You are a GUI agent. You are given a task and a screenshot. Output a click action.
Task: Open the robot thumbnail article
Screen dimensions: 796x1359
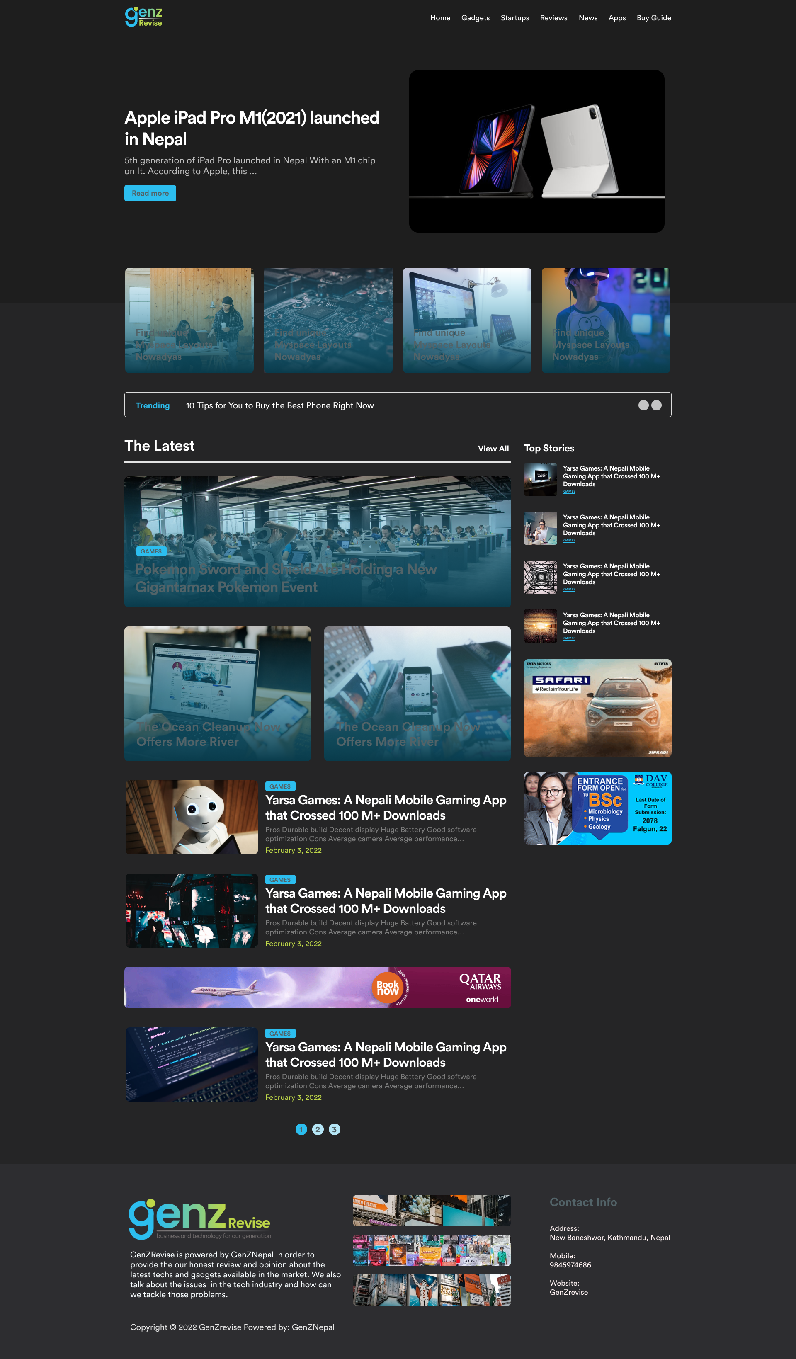coord(192,817)
